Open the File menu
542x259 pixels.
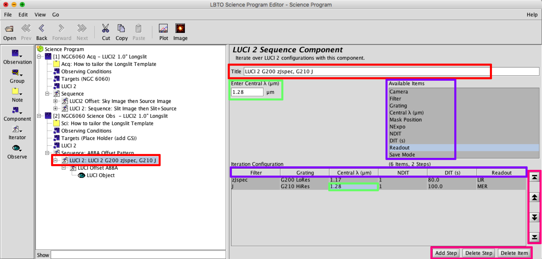pos(8,15)
